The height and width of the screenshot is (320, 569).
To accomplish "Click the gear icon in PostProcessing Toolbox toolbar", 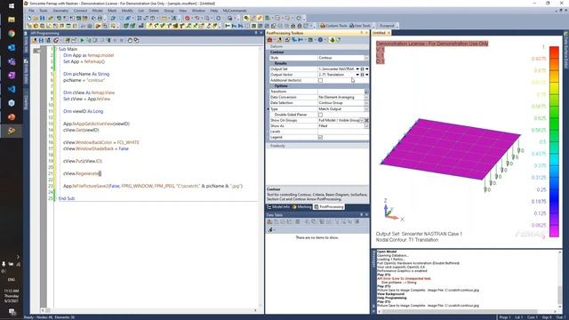I will [320, 40].
